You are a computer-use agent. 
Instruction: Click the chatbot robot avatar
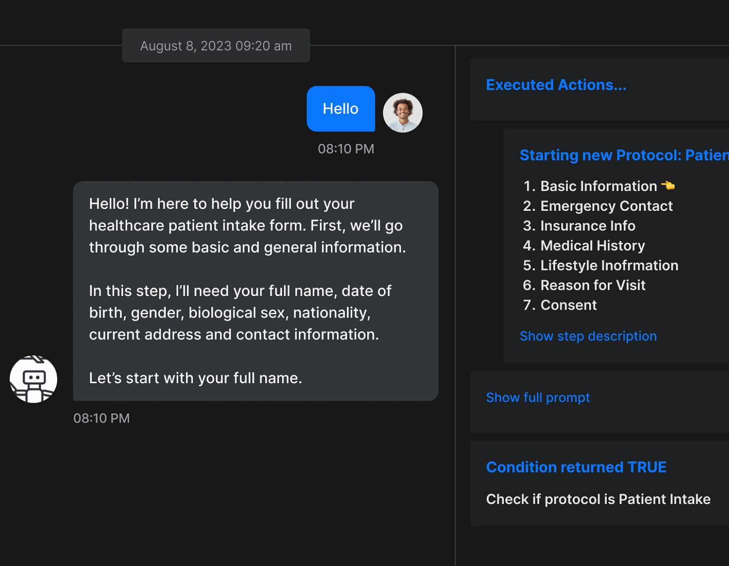pyautogui.click(x=34, y=379)
